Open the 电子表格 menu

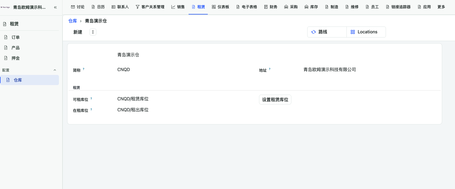click(x=246, y=7)
